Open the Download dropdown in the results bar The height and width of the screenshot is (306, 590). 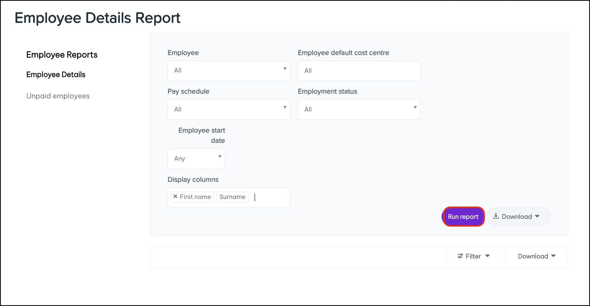pos(536,256)
